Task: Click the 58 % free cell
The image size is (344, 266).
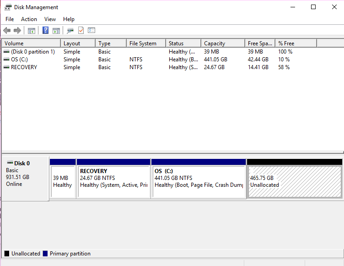Action: click(x=284, y=67)
